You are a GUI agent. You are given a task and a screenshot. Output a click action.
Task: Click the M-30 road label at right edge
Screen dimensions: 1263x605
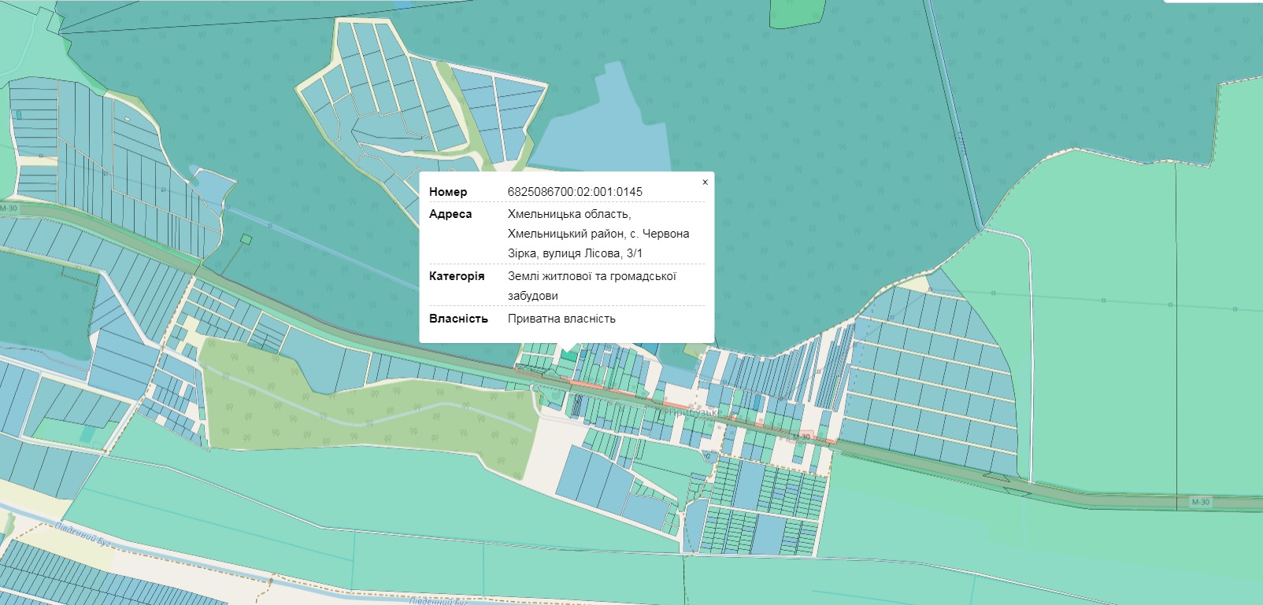coord(1200,502)
